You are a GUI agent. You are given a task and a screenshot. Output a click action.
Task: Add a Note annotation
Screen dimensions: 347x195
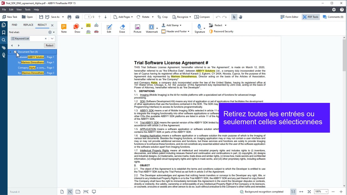[x=64, y=28]
